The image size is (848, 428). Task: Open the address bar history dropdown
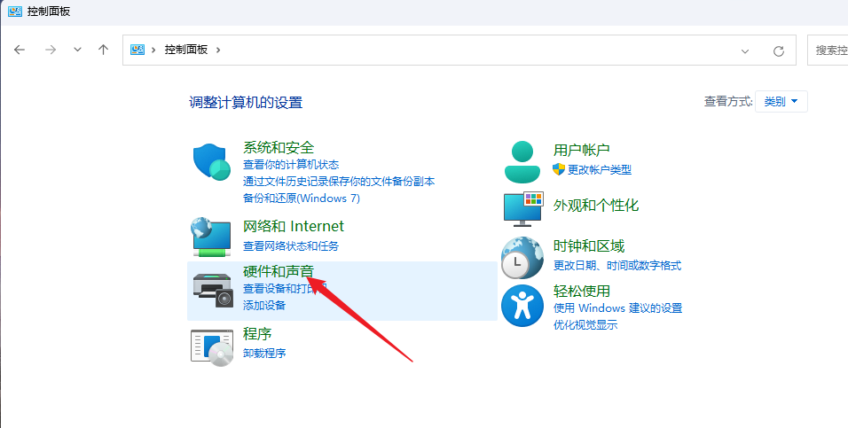pos(745,51)
